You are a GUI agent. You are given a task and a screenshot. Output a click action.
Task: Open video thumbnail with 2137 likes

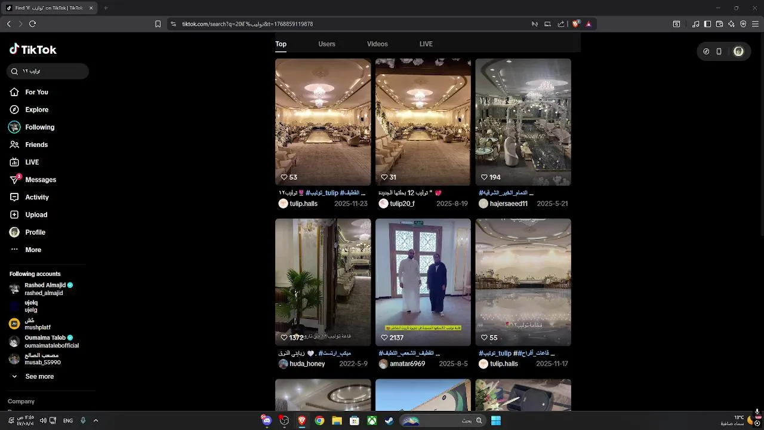tap(423, 282)
